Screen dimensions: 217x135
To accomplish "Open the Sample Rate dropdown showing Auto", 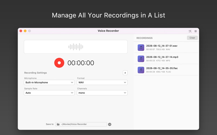I will [x=49, y=93].
